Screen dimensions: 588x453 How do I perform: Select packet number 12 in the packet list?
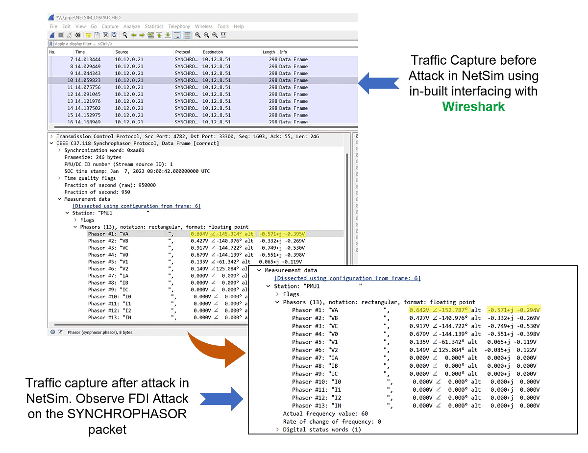147,95
